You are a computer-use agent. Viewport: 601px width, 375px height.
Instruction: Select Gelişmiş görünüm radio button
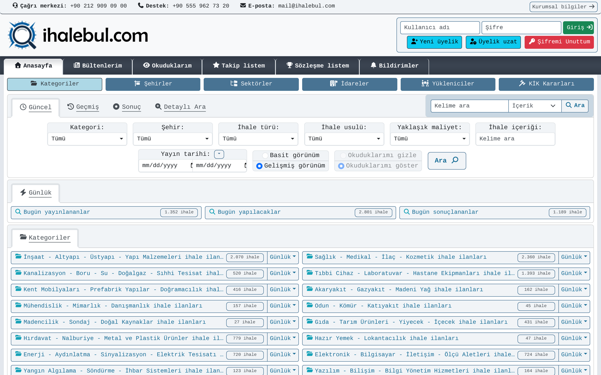259,166
